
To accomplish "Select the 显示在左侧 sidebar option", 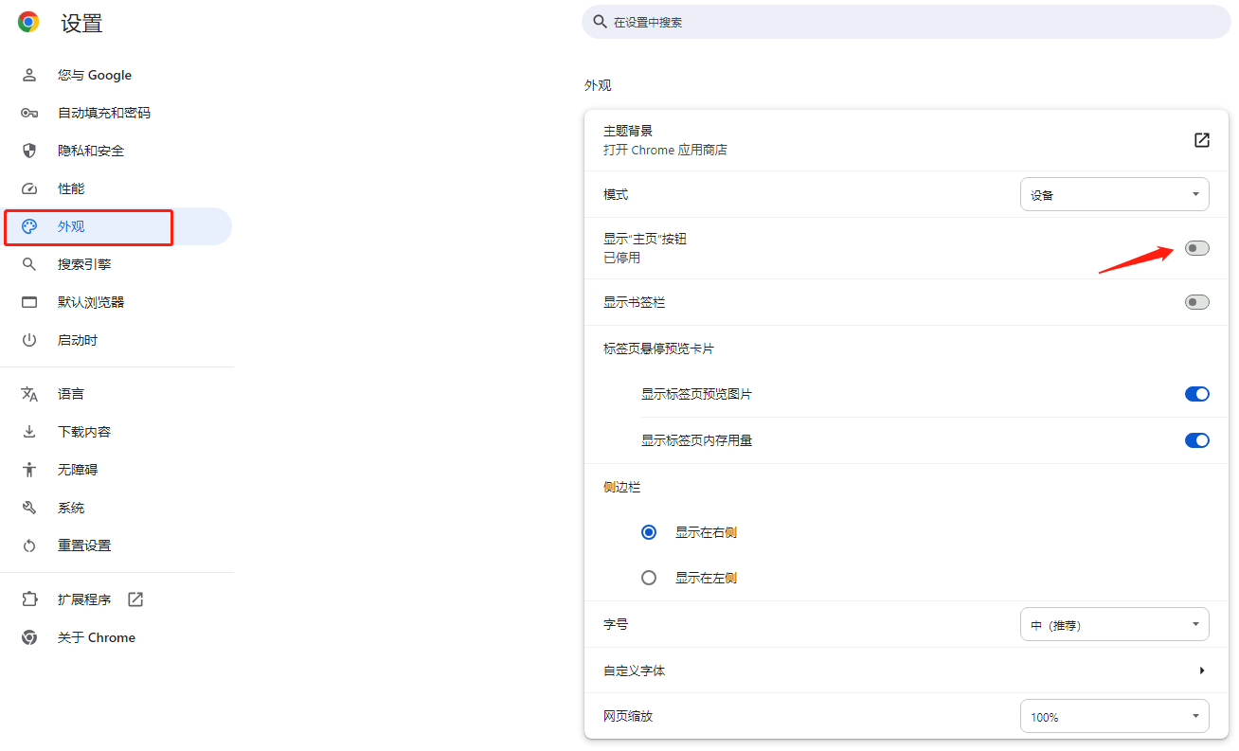I will tap(649, 577).
